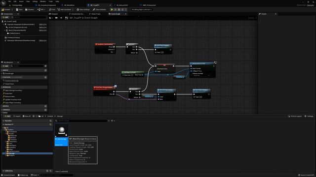The width and height of the screenshot is (316, 177).
Task: Click Edit in C++ for Capsule Component
Action: 43,25
